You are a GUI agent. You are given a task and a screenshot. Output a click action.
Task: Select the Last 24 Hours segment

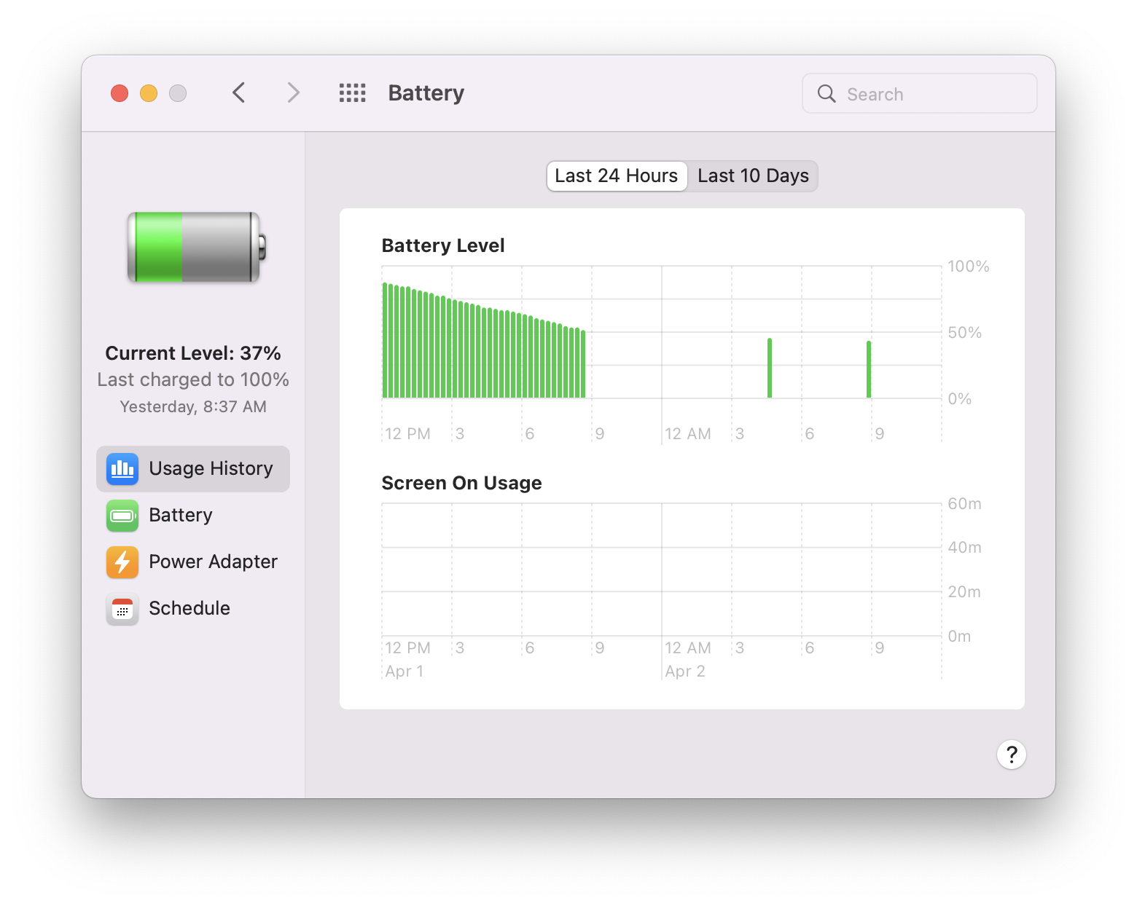[x=616, y=176]
